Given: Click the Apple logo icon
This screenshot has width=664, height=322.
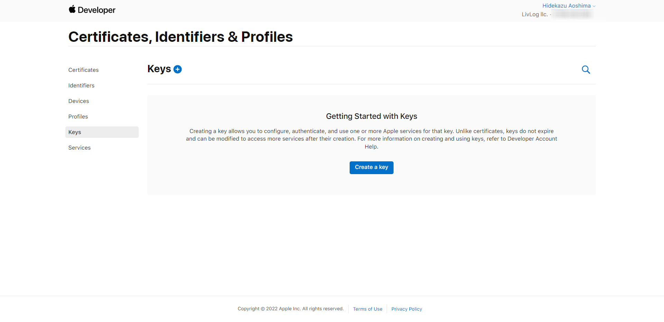Looking at the screenshot, I should (72, 9).
